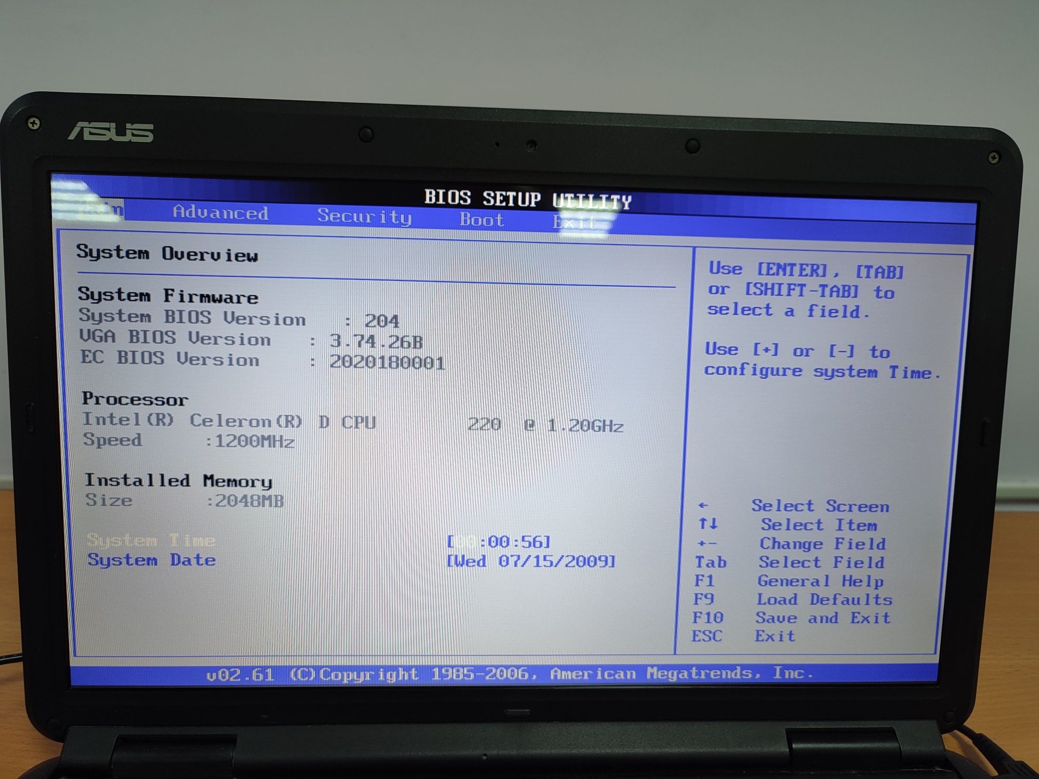The image size is (1039, 779).
Task: Click EC BIOS Version value 2020180001
Action: click(x=388, y=362)
